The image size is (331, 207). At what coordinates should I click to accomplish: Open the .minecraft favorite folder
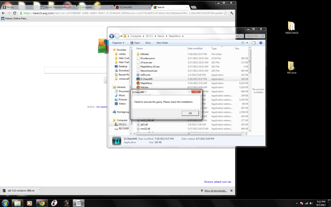point(124,79)
